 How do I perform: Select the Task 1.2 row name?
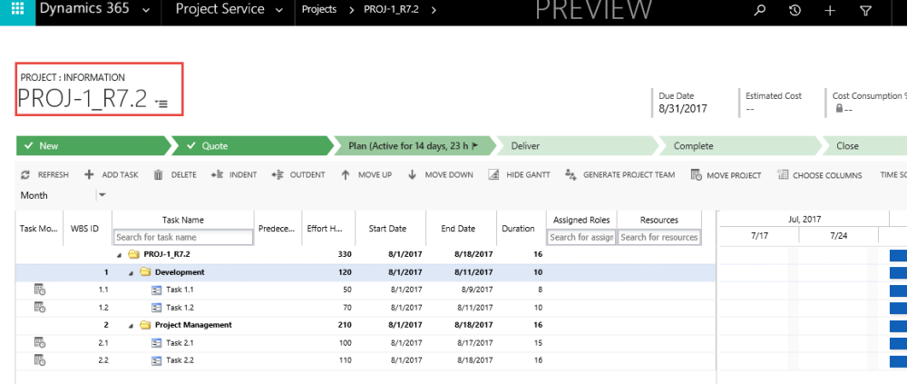tap(180, 308)
